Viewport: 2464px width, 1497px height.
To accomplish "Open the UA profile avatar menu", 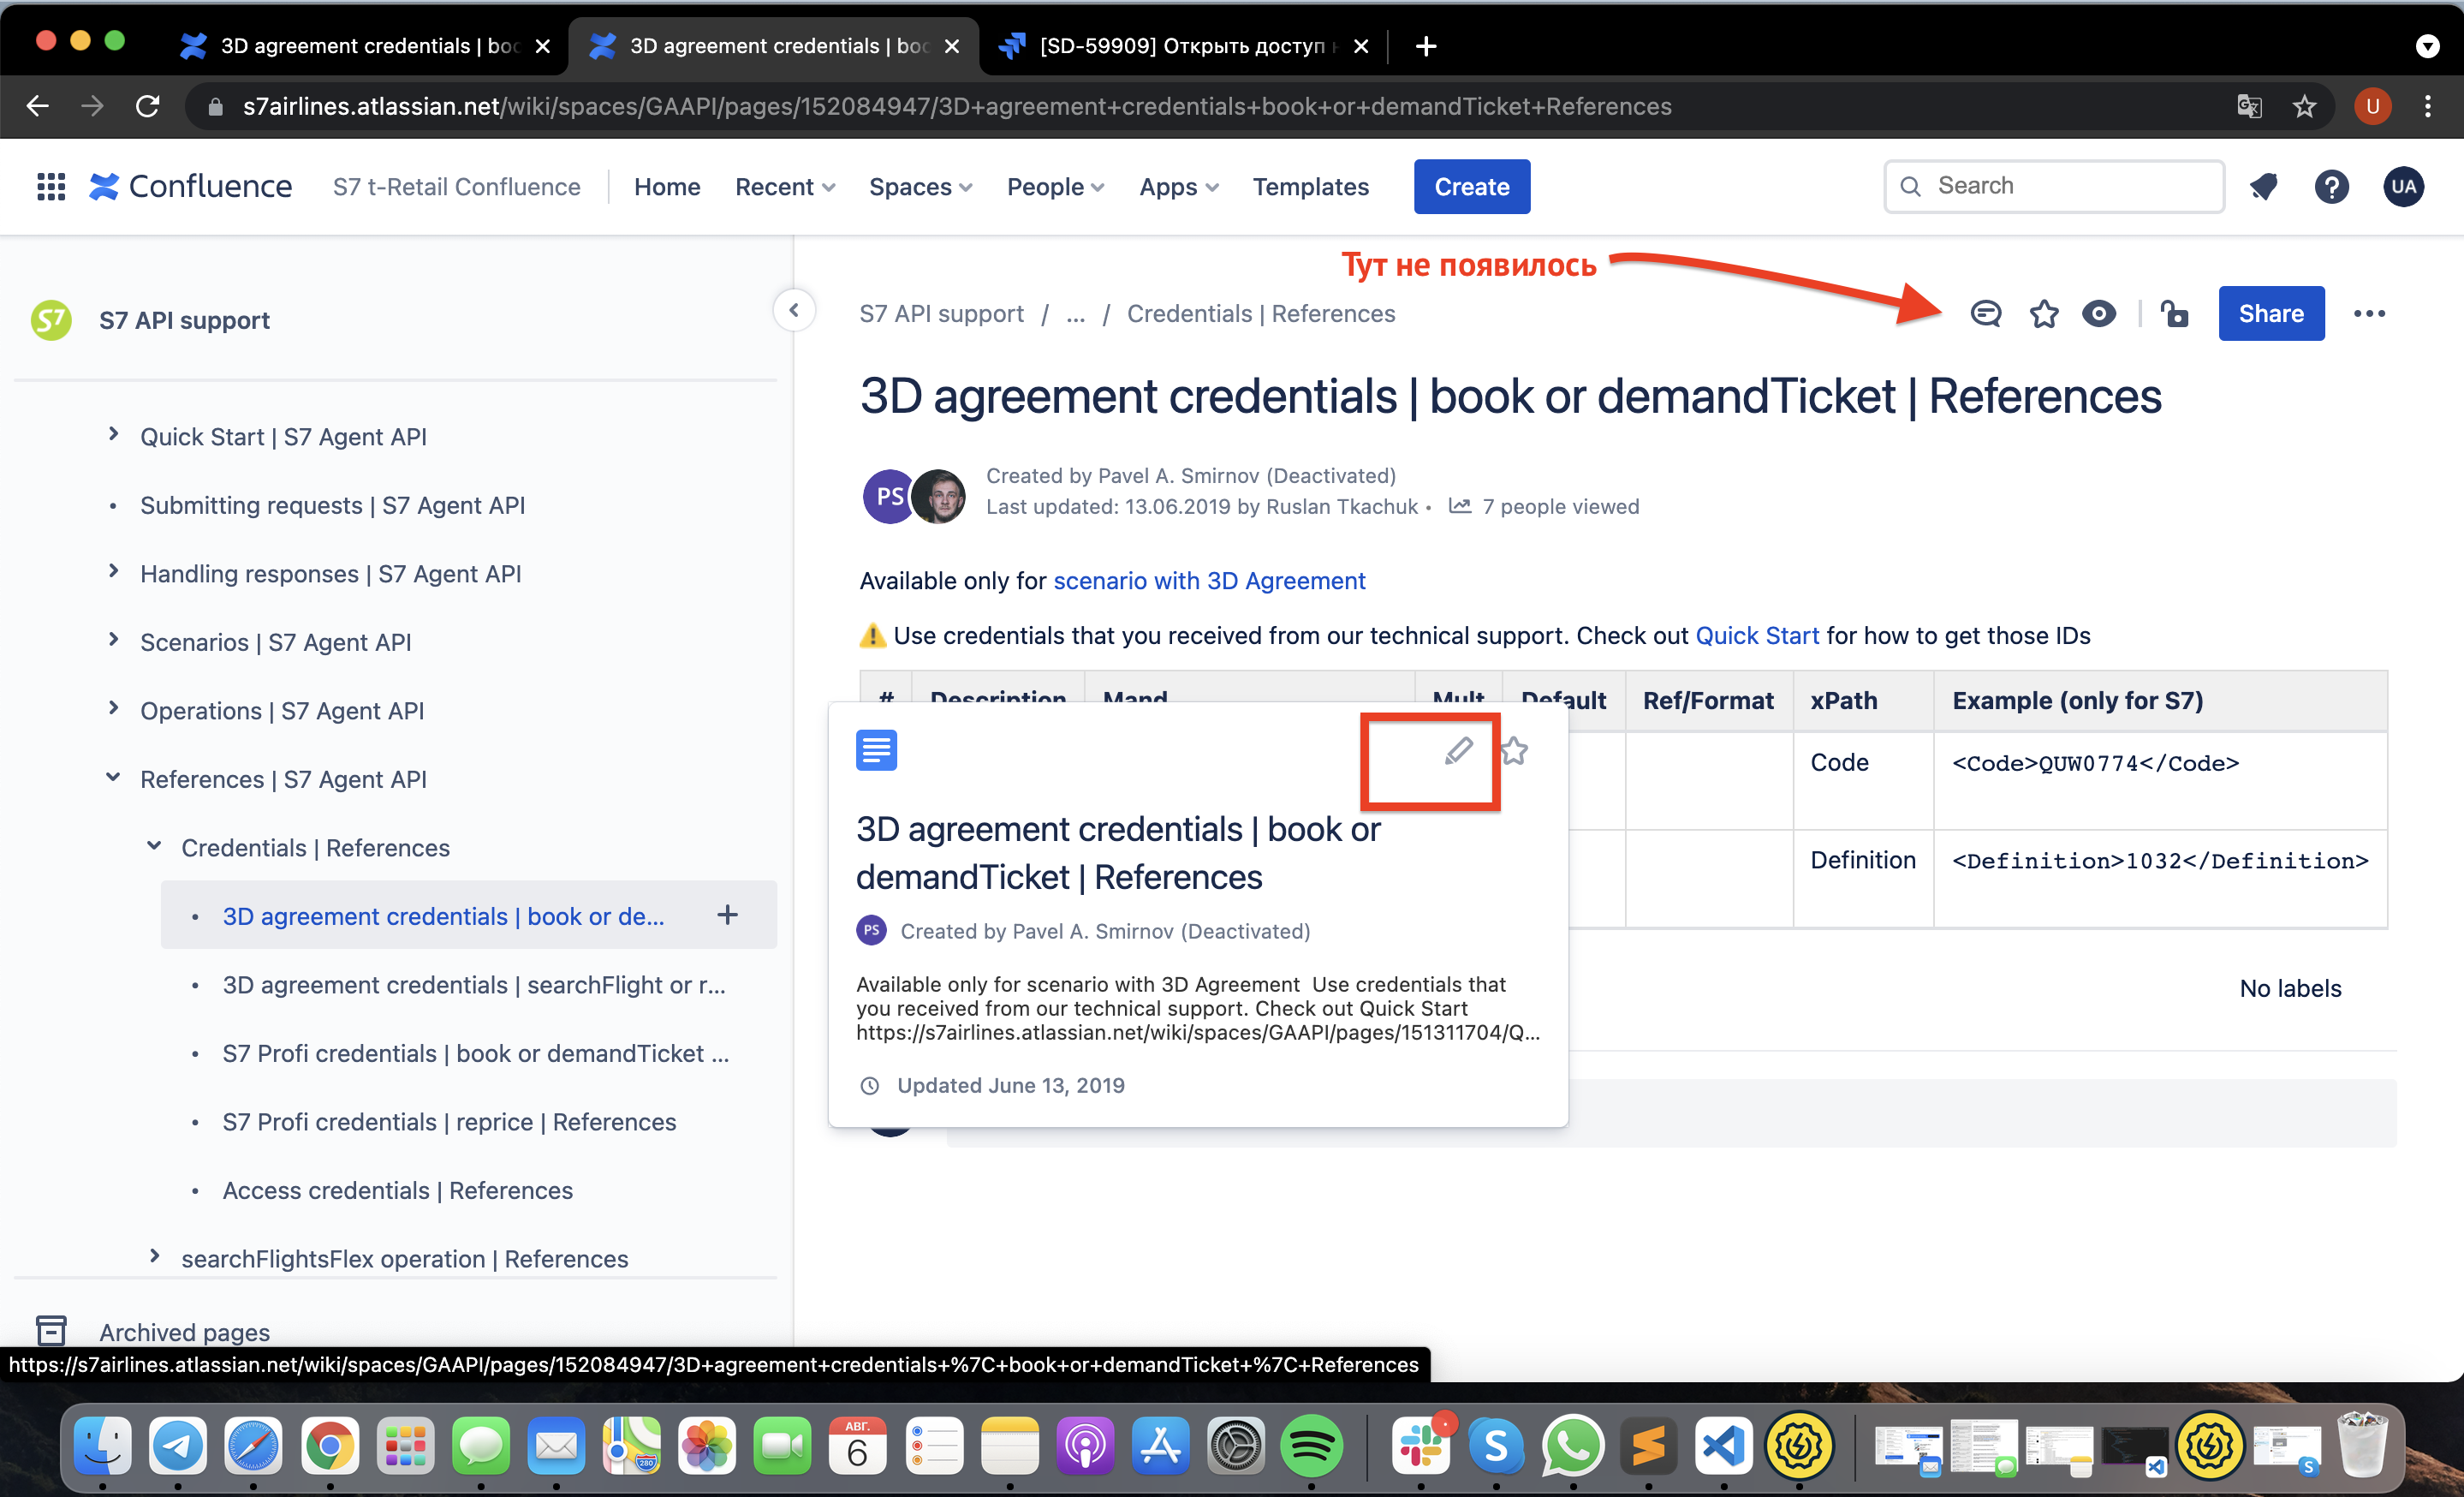I will (x=2403, y=187).
